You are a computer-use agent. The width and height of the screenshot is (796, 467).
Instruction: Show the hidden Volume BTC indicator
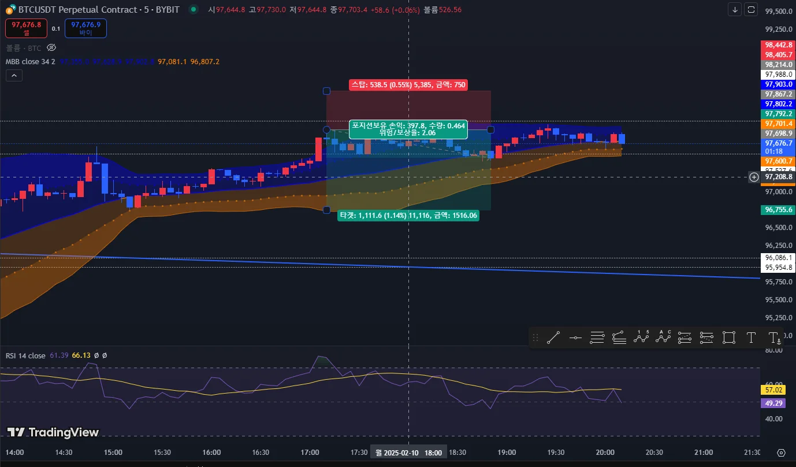(x=51, y=48)
